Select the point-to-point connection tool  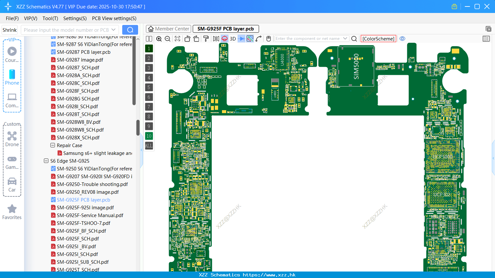point(259,39)
